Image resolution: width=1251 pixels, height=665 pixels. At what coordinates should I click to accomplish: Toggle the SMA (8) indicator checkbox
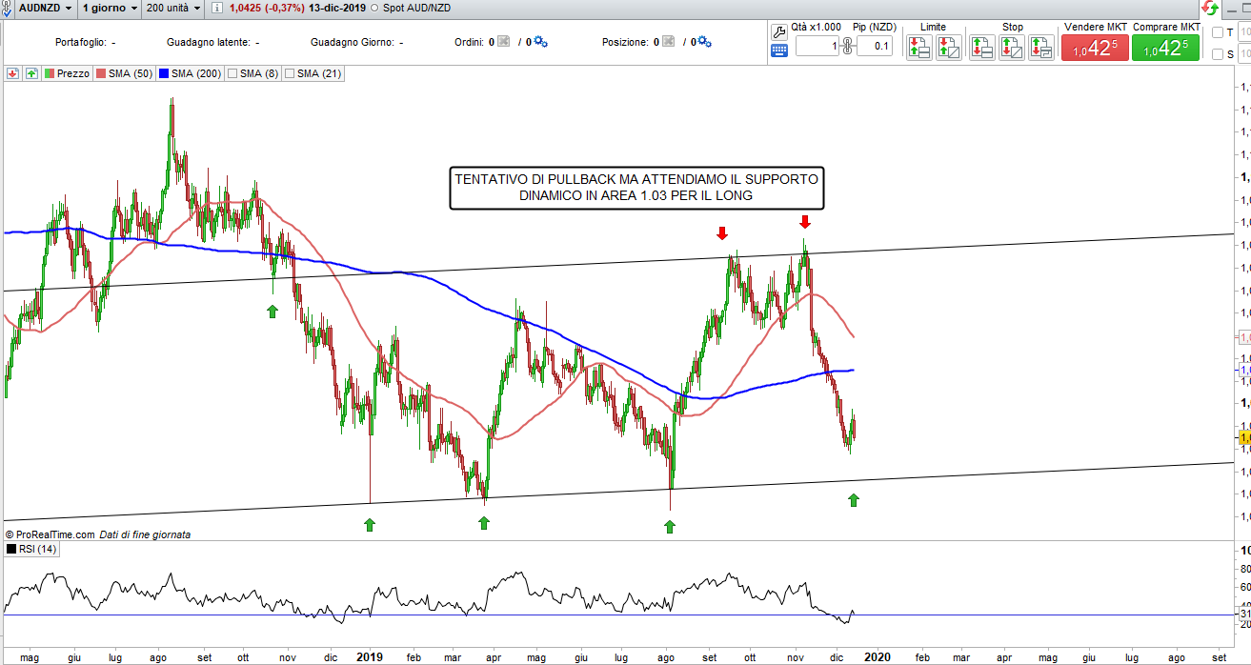click(x=232, y=73)
